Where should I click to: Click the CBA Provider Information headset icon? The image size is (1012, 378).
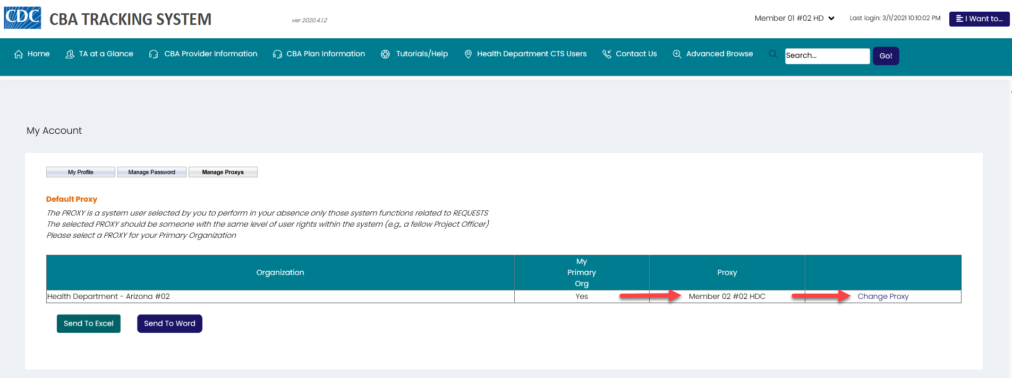pos(154,54)
